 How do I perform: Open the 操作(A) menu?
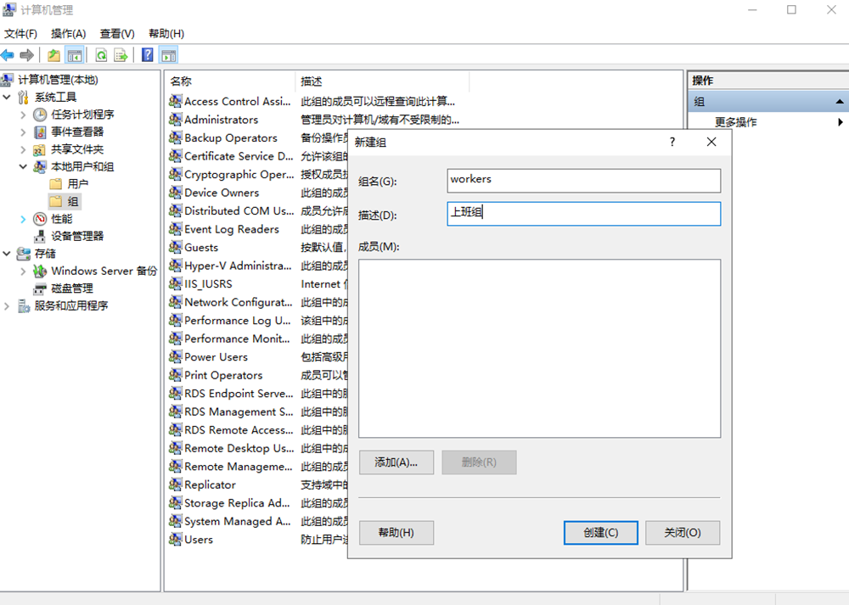[68, 34]
